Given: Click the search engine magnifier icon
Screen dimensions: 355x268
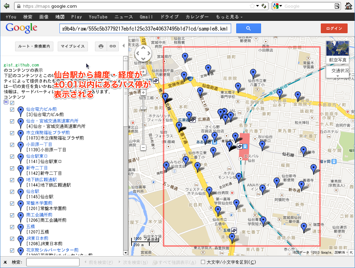Looking at the screenshot, I should pyautogui.click(x=337, y=6).
